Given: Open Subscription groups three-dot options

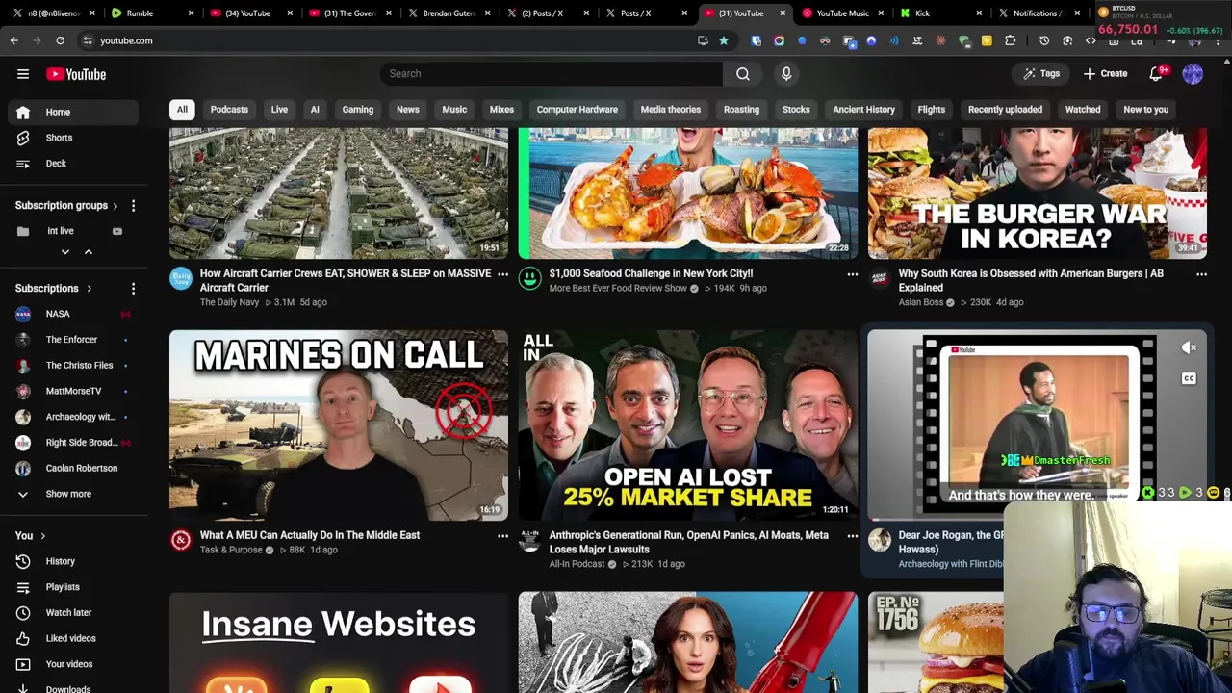Looking at the screenshot, I should 133,206.
